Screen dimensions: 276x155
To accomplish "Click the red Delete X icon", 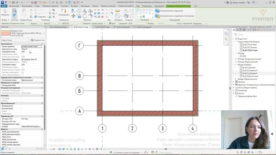I will [x=103, y=17].
